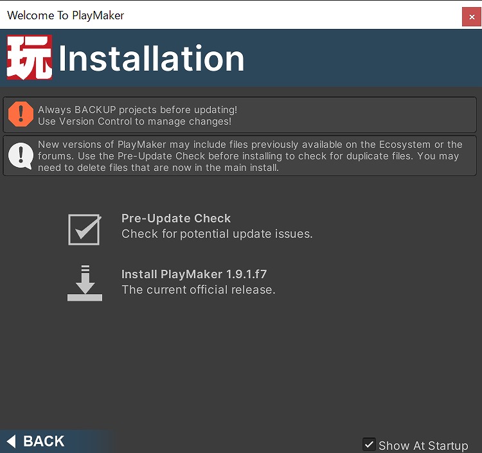
Task: Click the PlayMaker red logo icon
Action: coord(30,57)
